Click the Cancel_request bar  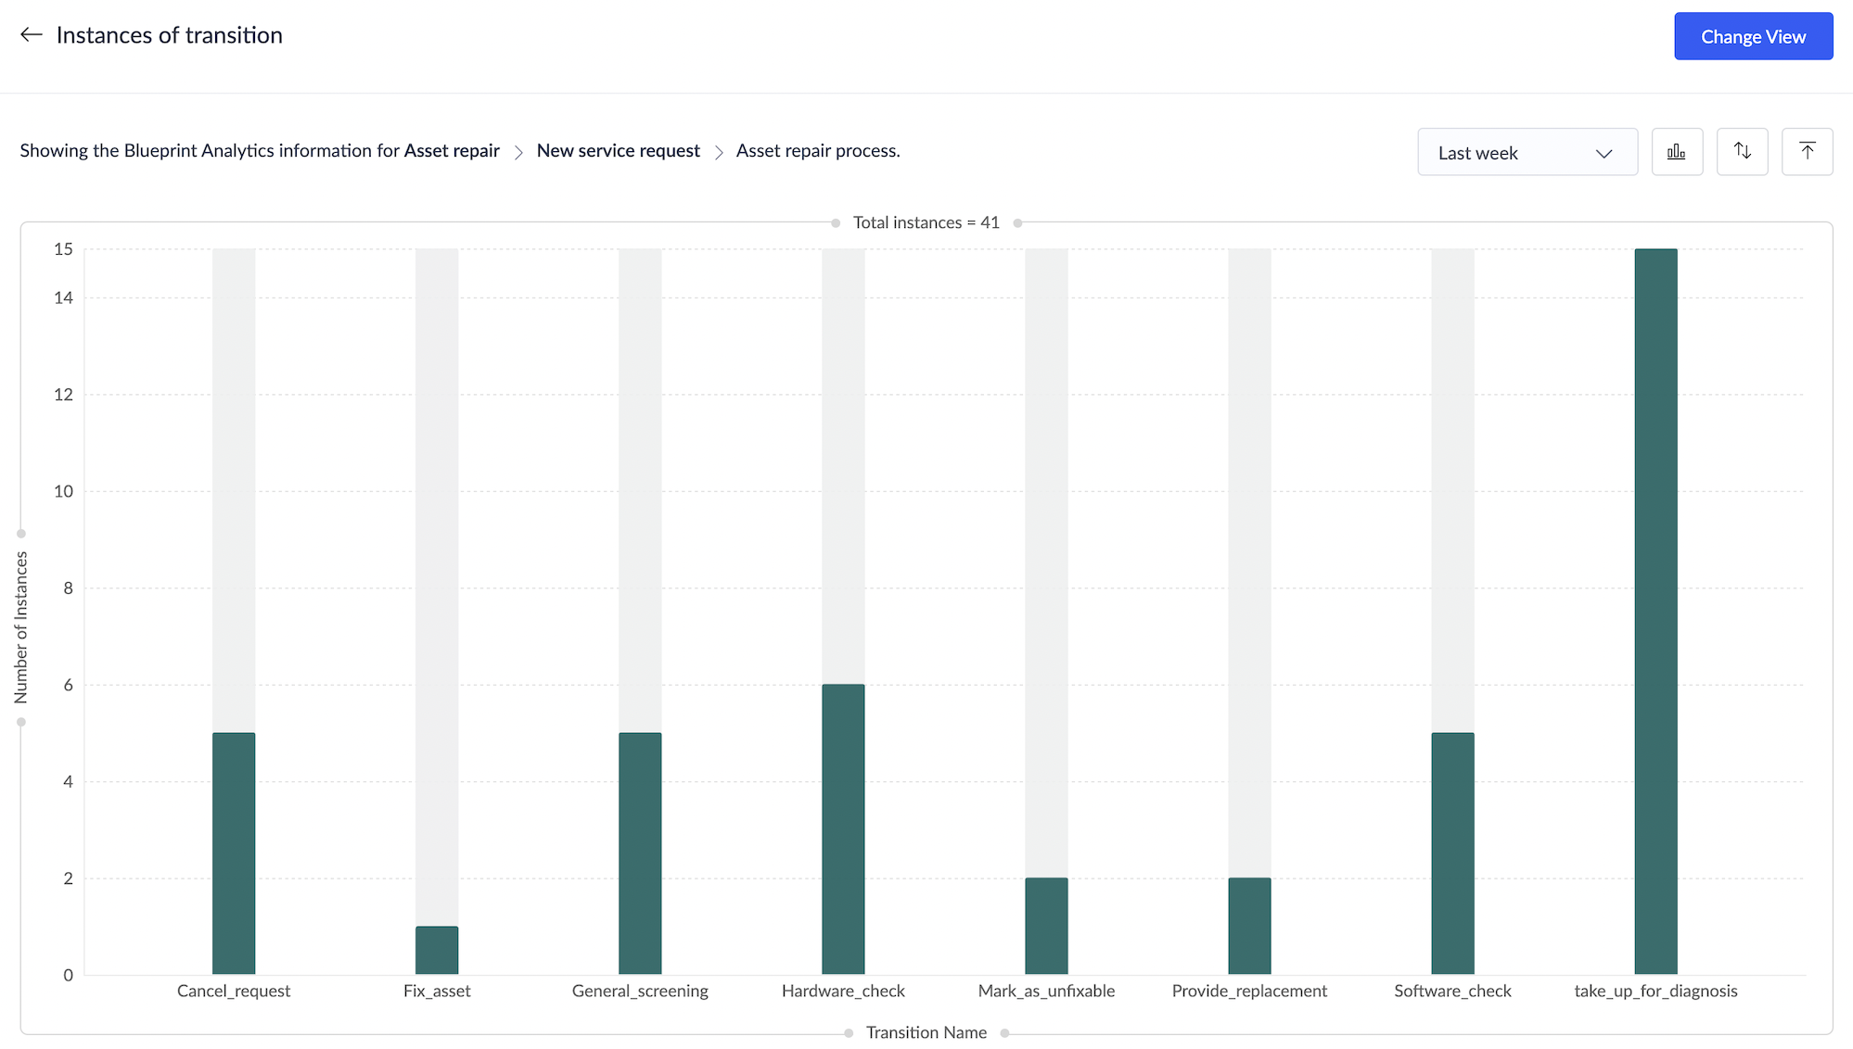click(234, 853)
